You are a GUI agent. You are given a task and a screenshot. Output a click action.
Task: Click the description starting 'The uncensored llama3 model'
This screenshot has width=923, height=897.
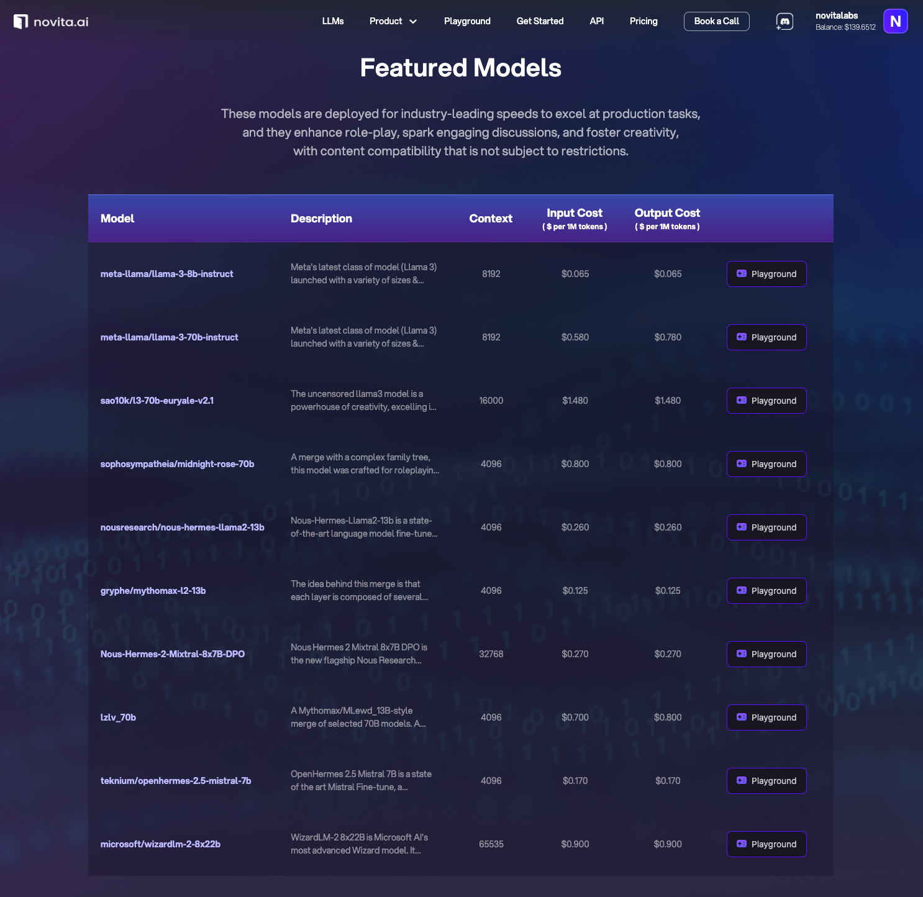[x=363, y=401]
